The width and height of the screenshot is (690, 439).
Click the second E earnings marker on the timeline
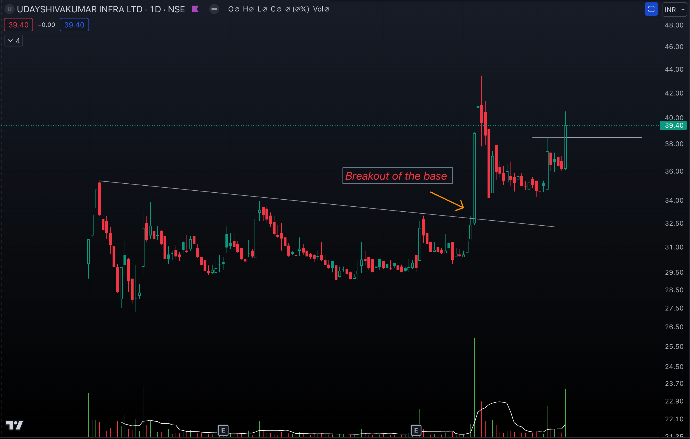tap(416, 430)
